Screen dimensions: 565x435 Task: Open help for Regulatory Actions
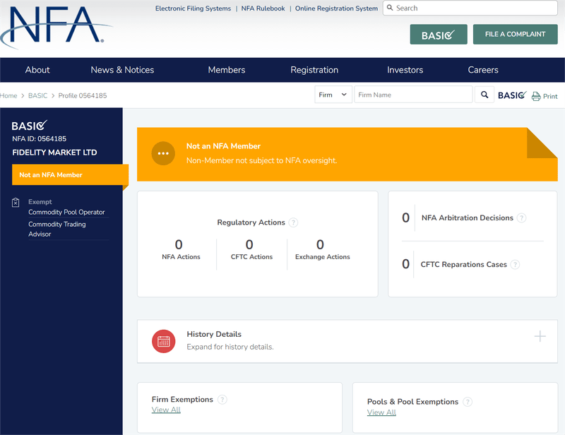(294, 222)
